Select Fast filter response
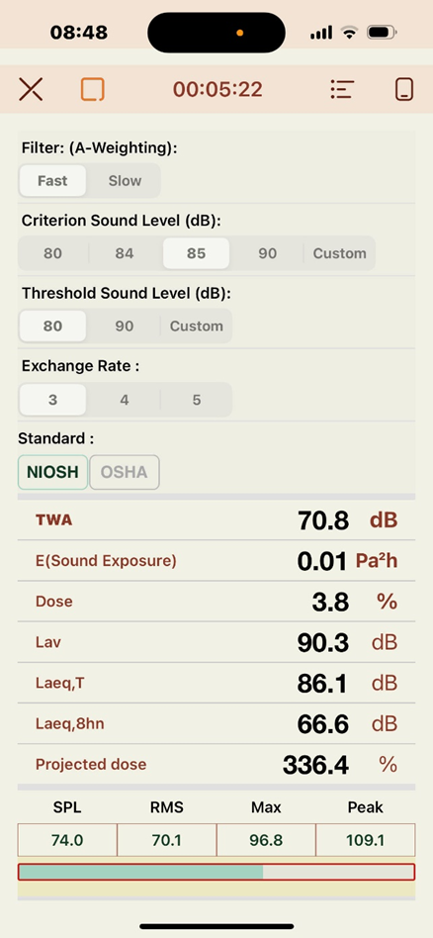This screenshot has width=433, height=938. pyautogui.click(x=52, y=181)
